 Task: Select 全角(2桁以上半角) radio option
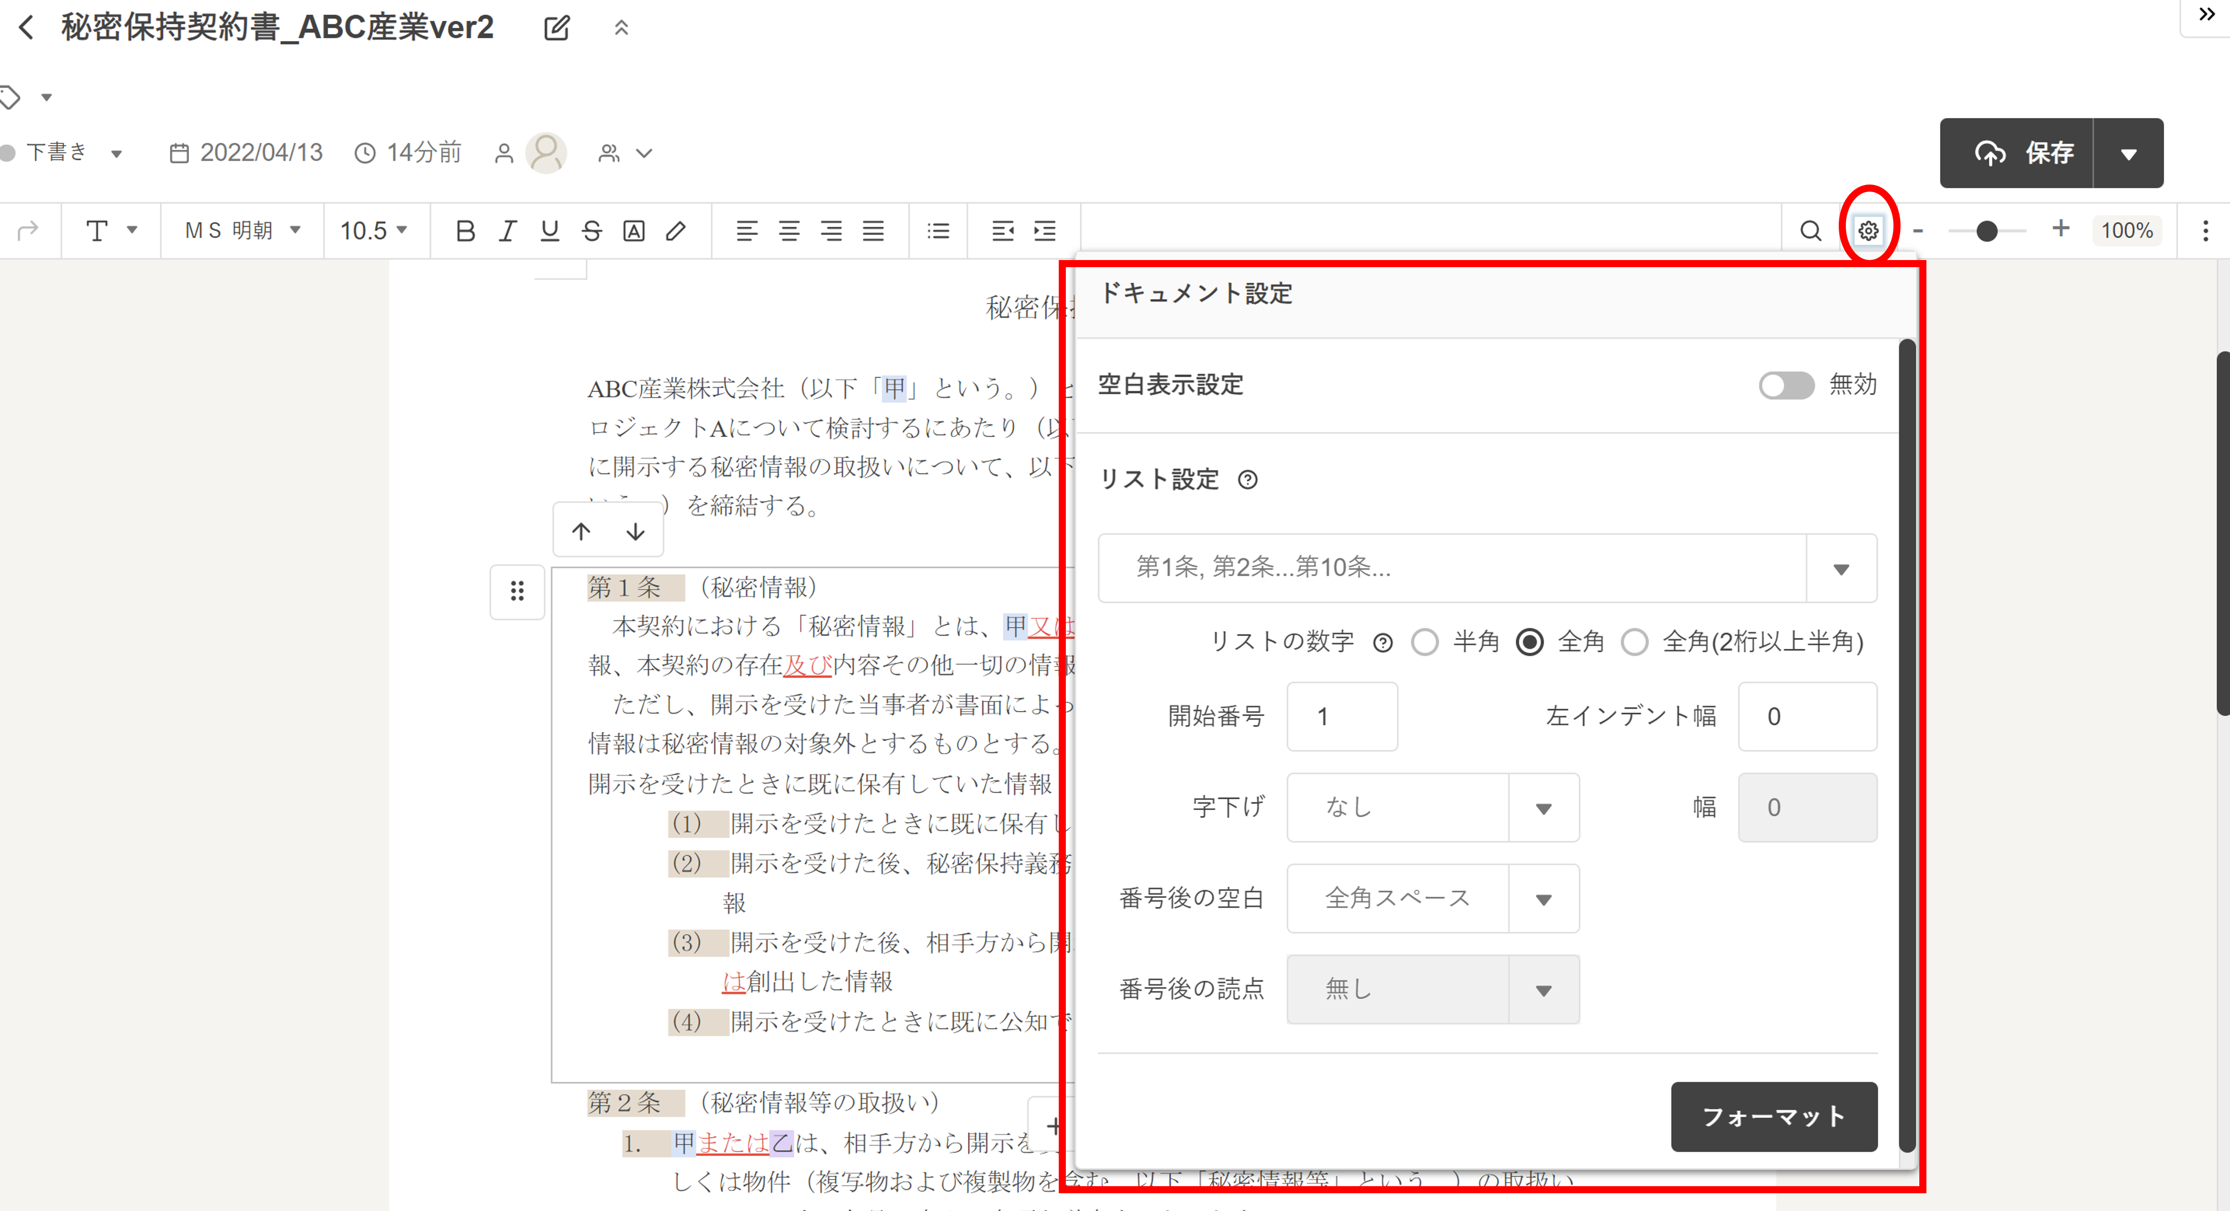point(1634,642)
